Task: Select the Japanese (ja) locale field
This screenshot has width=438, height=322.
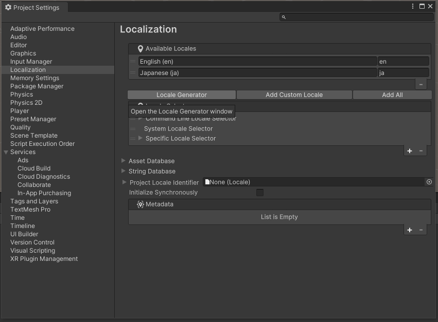Action: (x=257, y=73)
